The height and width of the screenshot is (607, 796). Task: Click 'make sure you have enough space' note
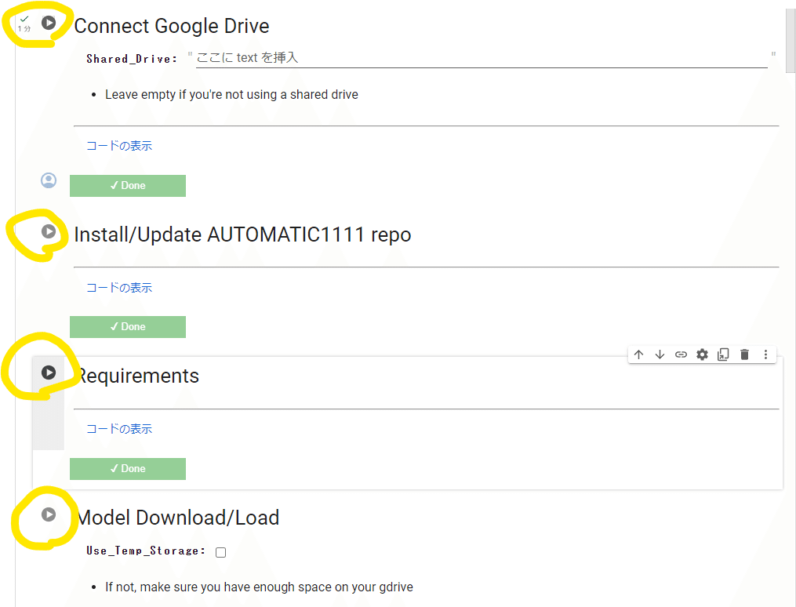click(x=259, y=587)
